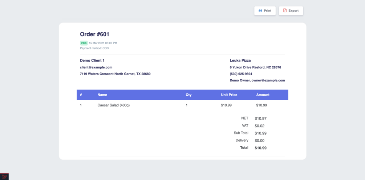
Task: Click the bold Total $10.99 value
Action: click(260, 148)
